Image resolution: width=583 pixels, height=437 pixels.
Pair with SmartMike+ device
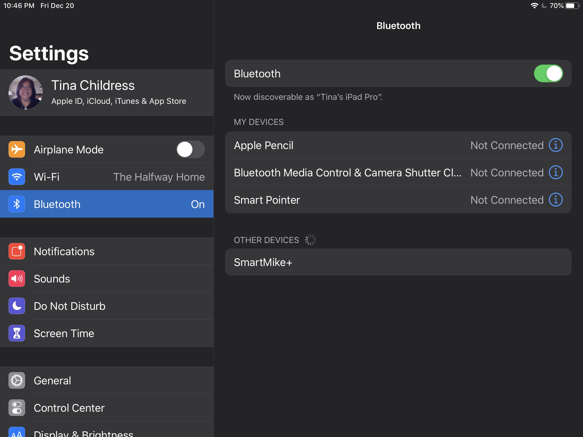(398, 262)
